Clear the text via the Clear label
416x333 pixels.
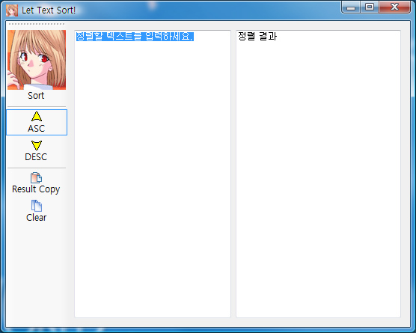[37, 218]
